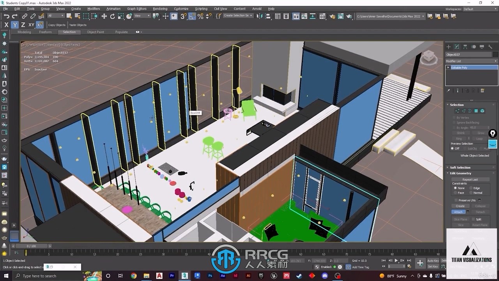This screenshot has height=281, width=499.
Task: Select Vertex sub-object level icon
Action: [457, 111]
